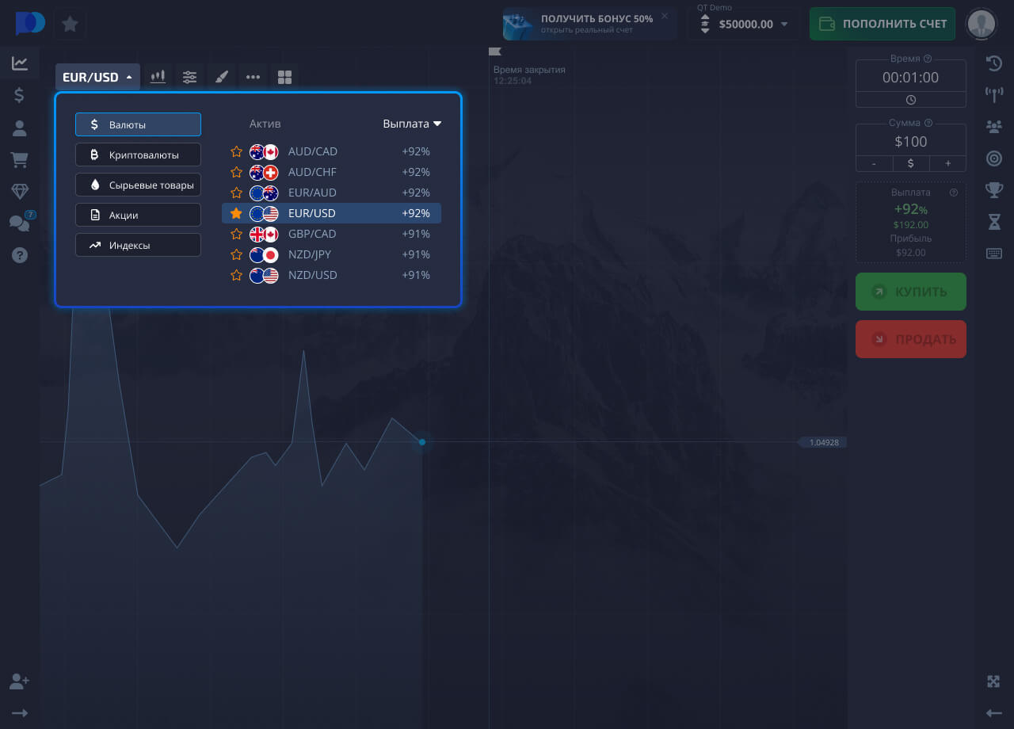Screen dimensions: 1014x729
Task: Open tournaments trophy icon
Action: coord(993,190)
